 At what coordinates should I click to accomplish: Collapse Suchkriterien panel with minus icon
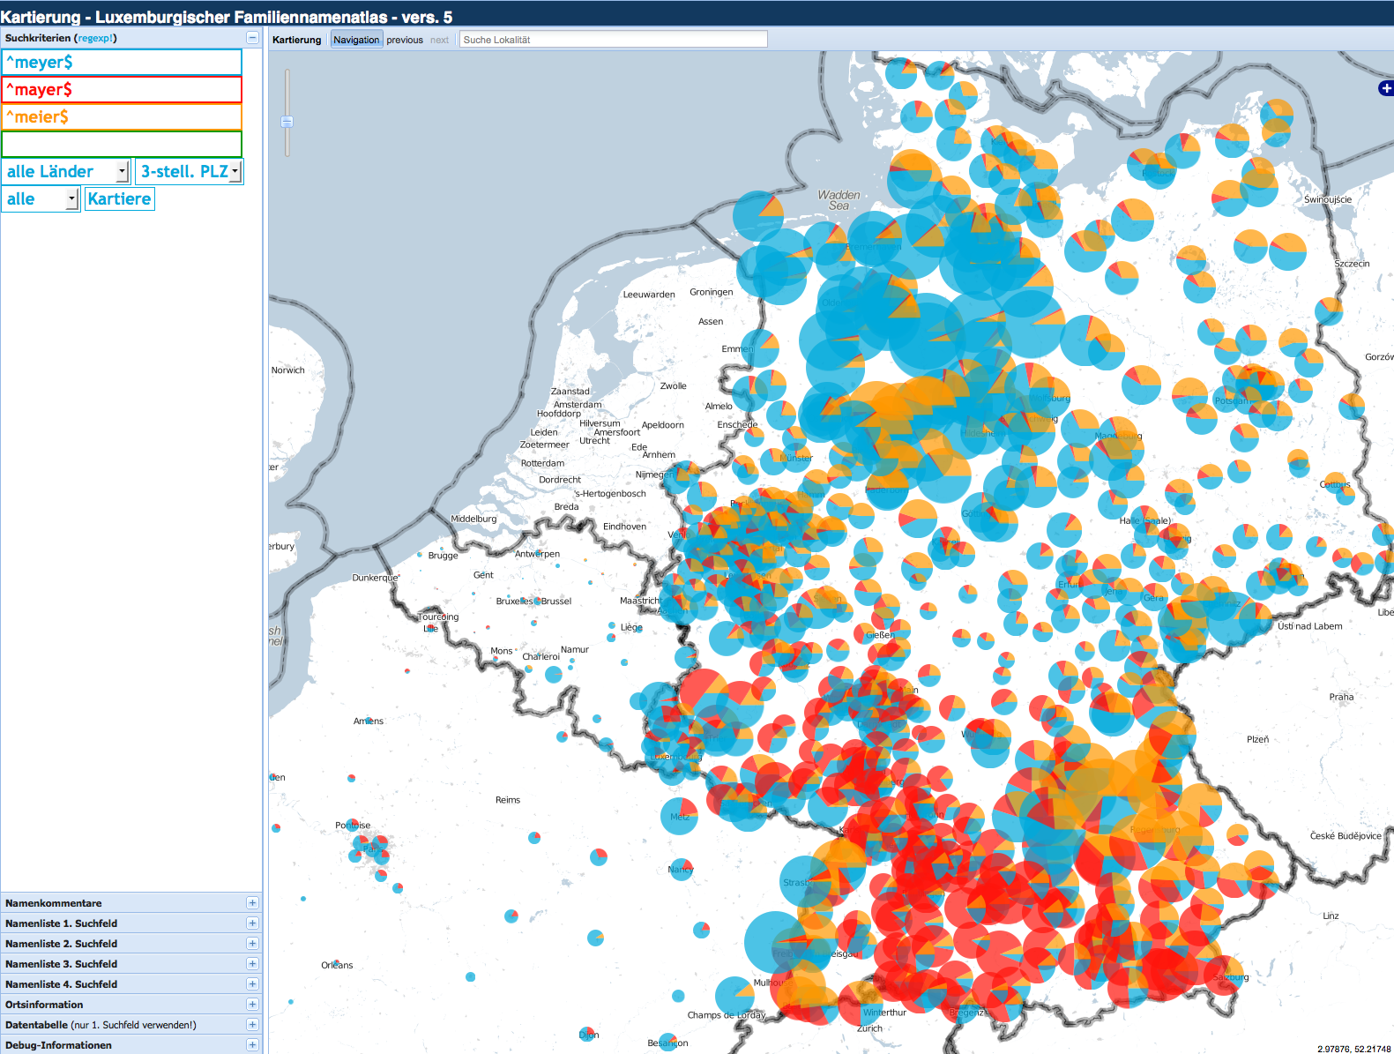point(252,38)
